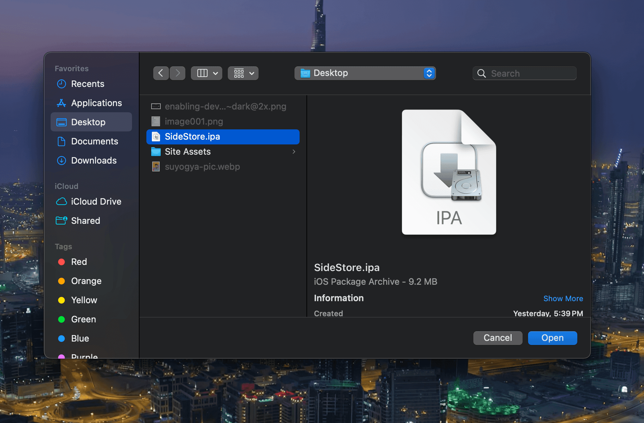This screenshot has height=423, width=644.
Task: Open the grouping options menu
Action: [243, 73]
